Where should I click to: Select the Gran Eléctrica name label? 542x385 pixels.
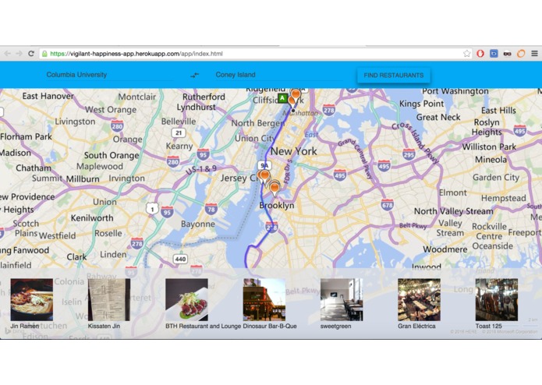click(x=416, y=326)
